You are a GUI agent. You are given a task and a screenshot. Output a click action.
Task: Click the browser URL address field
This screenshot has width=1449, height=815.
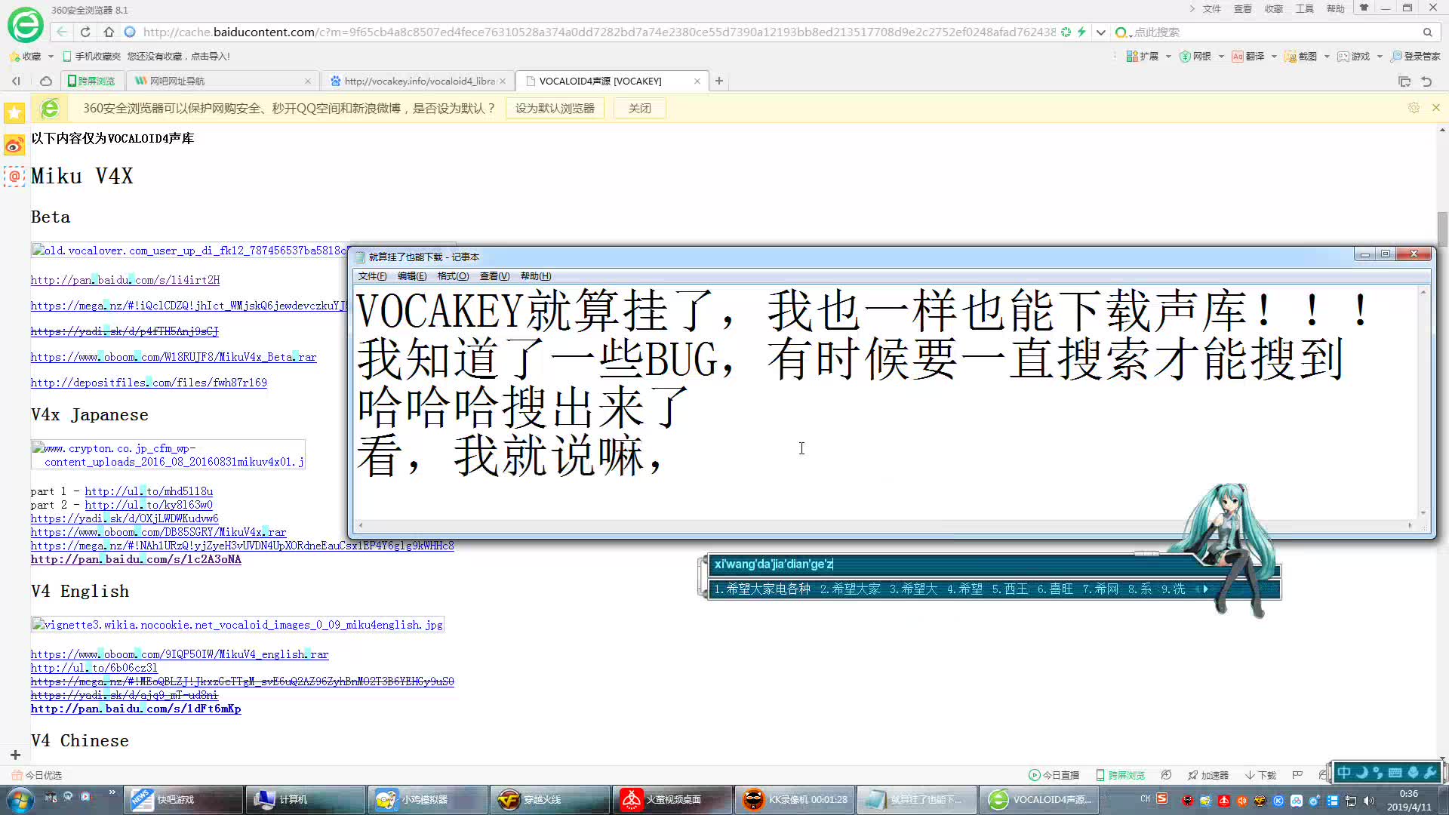point(600,32)
